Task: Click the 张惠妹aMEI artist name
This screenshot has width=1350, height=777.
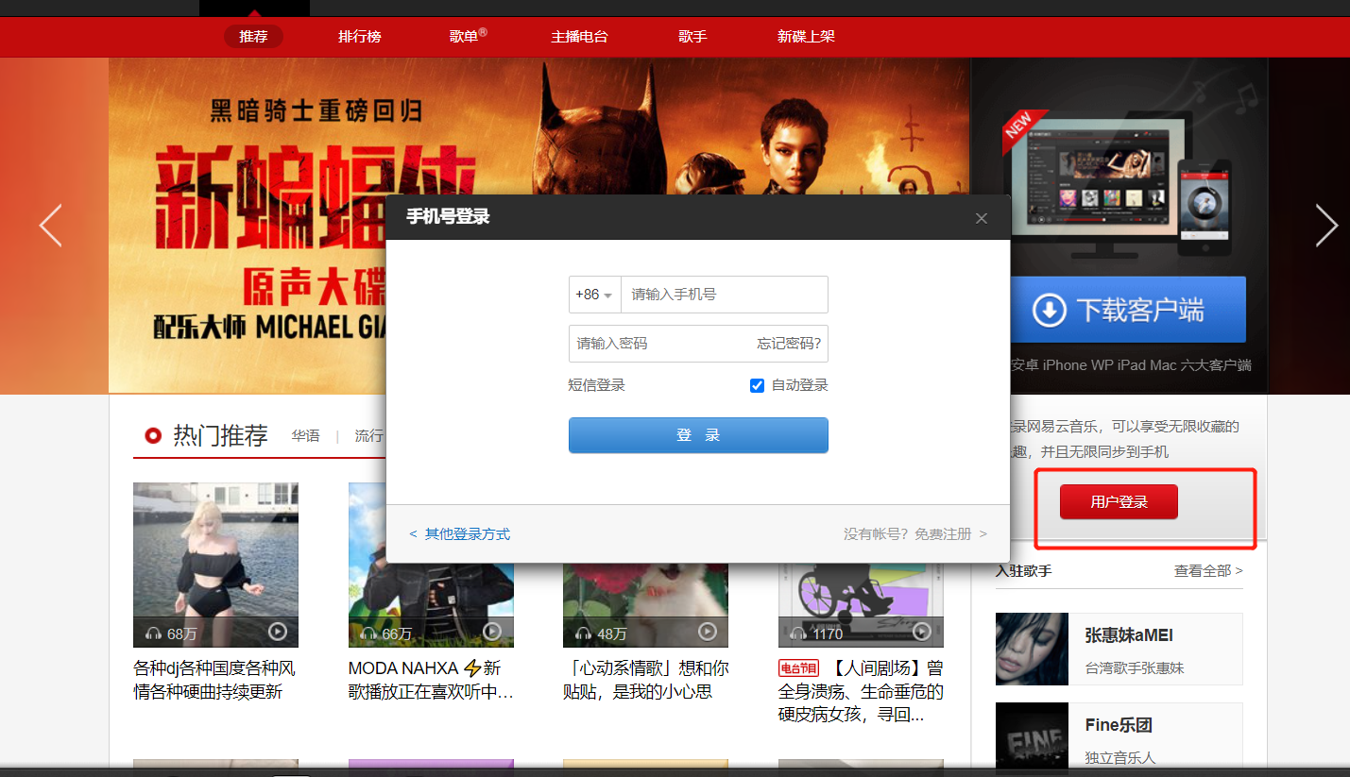Action: (x=1129, y=635)
